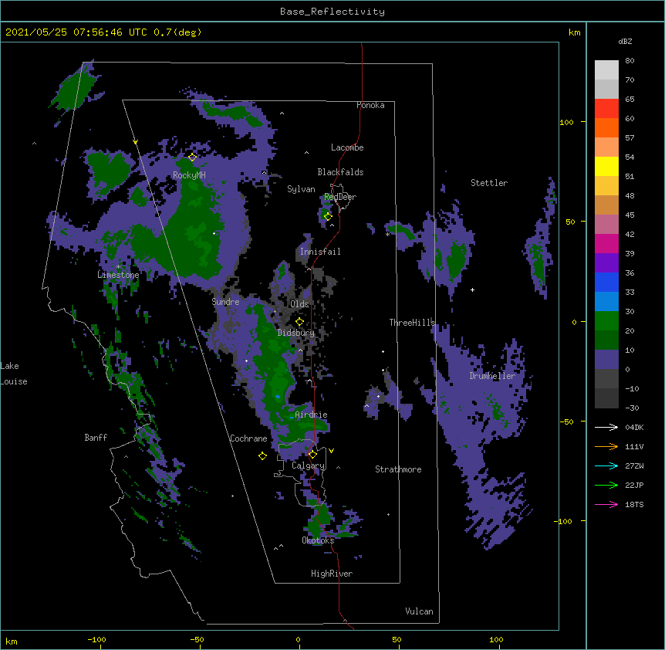Image resolution: width=665 pixels, height=650 pixels.
Task: Click the Sylvan label
Action: coord(301,189)
